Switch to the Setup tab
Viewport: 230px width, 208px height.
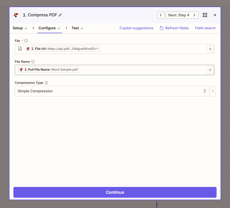[17, 28]
